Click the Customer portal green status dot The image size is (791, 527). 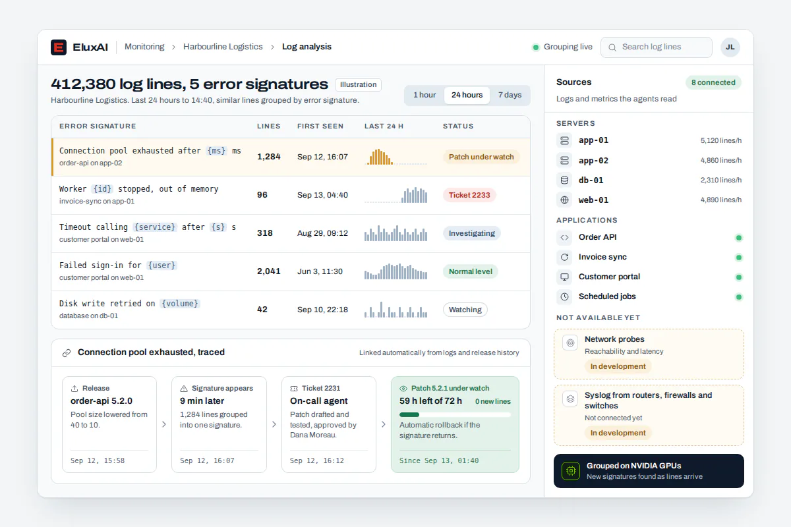tap(739, 277)
